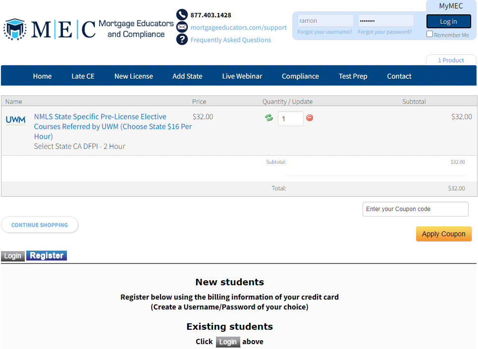This screenshot has width=478, height=349.
Task: Click the Log in button
Action: point(448,21)
